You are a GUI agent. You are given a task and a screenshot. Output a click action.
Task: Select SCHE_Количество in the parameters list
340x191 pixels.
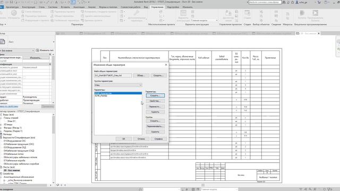pyautogui.click(x=118, y=93)
